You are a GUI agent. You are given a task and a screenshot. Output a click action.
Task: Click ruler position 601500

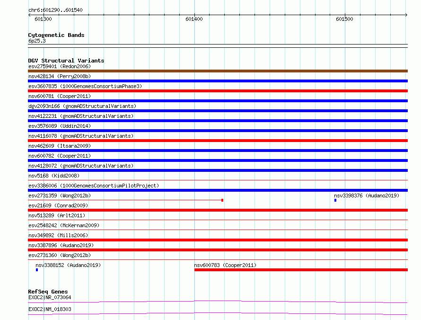(344, 19)
